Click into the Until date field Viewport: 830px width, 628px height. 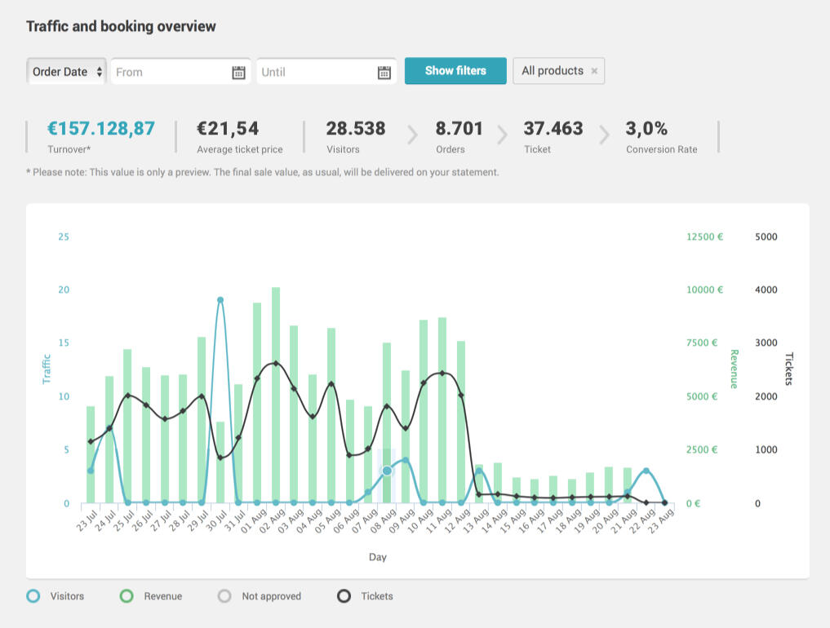314,72
